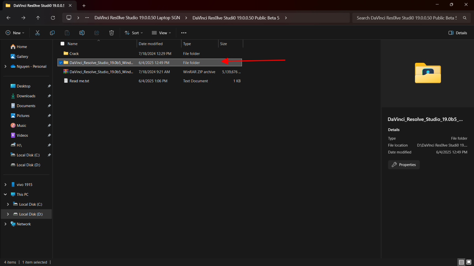This screenshot has width=474, height=266.
Task: Collapse the This PC tree node
Action: click(x=5, y=195)
